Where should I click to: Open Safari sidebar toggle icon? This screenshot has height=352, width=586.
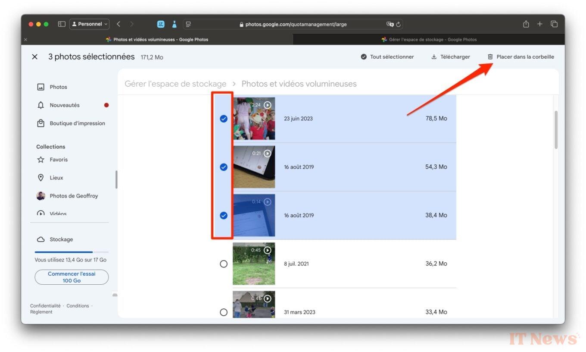point(62,24)
